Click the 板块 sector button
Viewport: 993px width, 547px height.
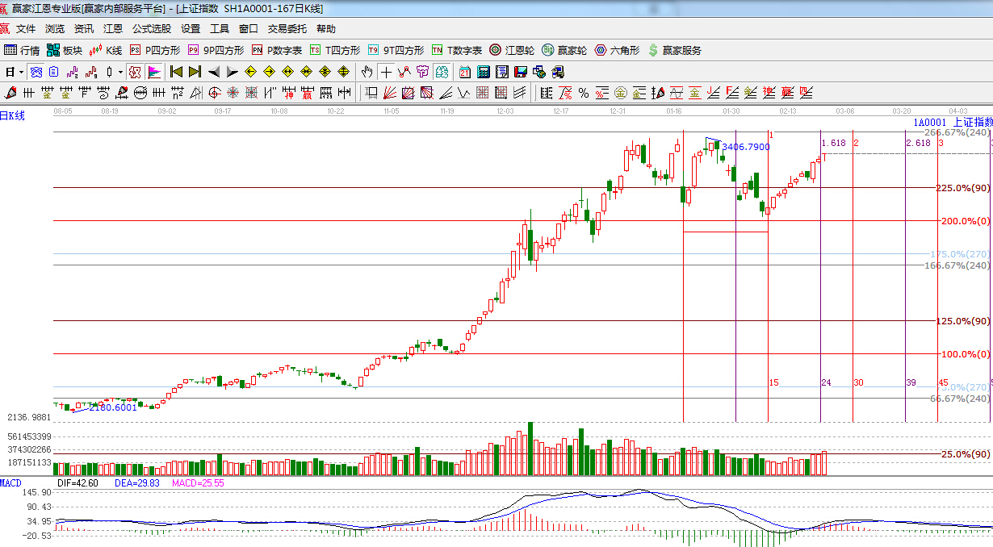65,50
